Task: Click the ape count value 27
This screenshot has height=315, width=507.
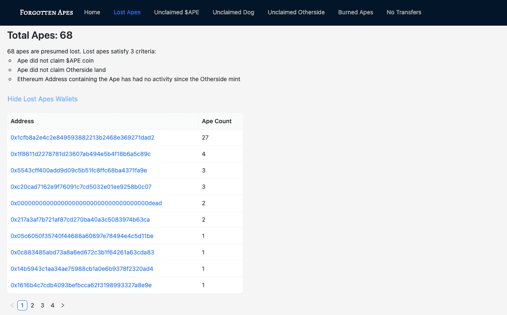Action: [x=205, y=138]
